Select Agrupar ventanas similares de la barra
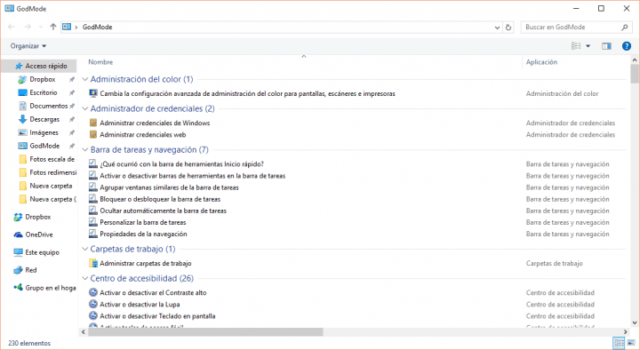Image resolution: width=640 pixels, height=350 pixels. pos(170,187)
